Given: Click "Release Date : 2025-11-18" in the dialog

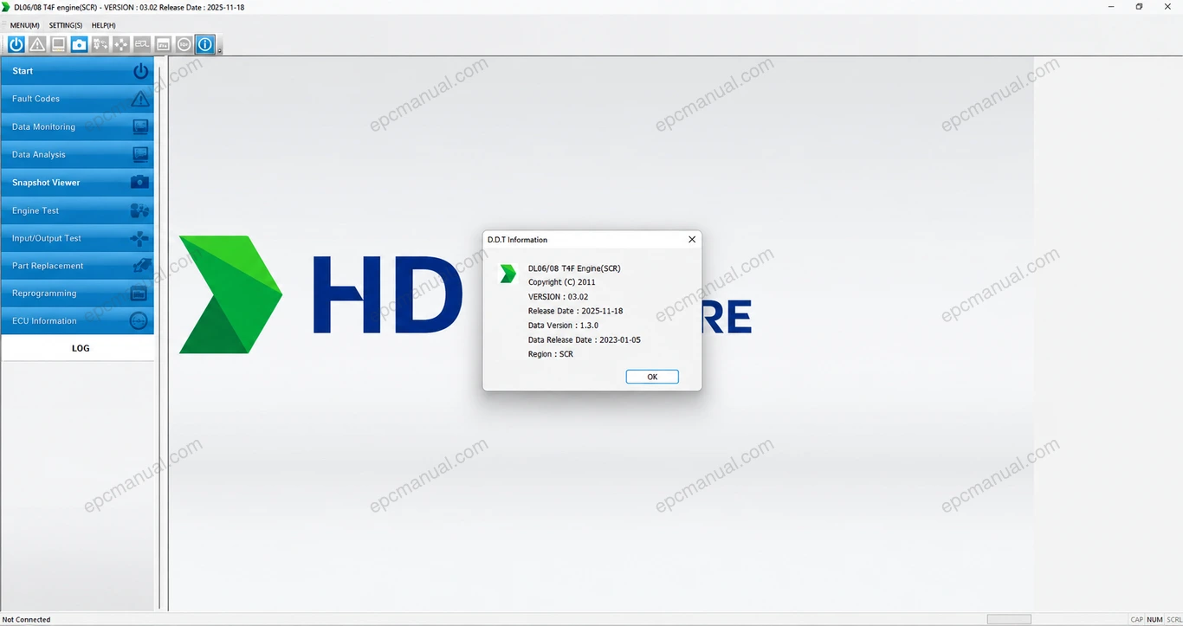Looking at the screenshot, I should [x=575, y=311].
